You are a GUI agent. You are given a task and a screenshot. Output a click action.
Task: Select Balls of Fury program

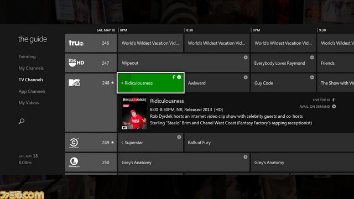tap(269, 143)
